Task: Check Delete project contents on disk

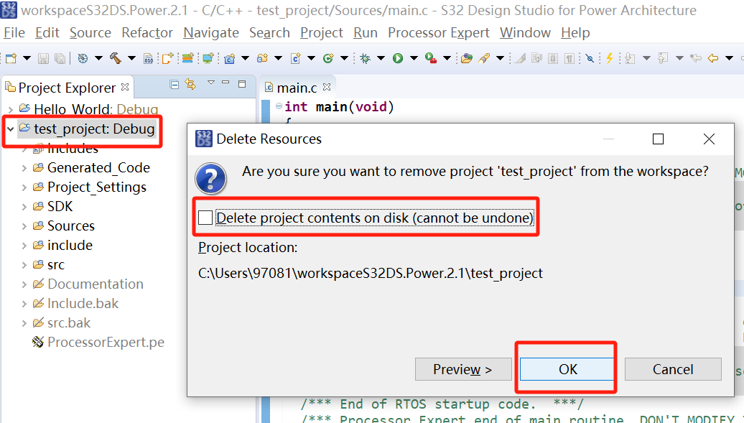Action: tap(205, 218)
